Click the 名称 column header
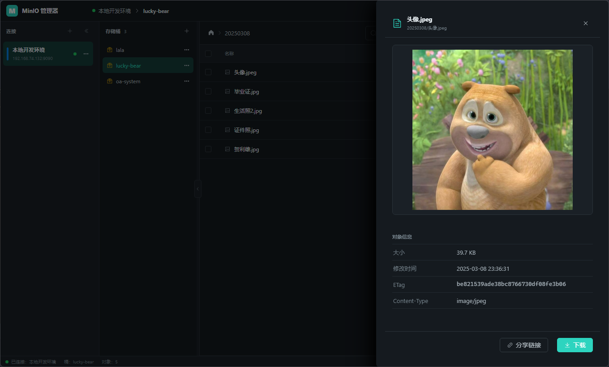 click(229, 54)
